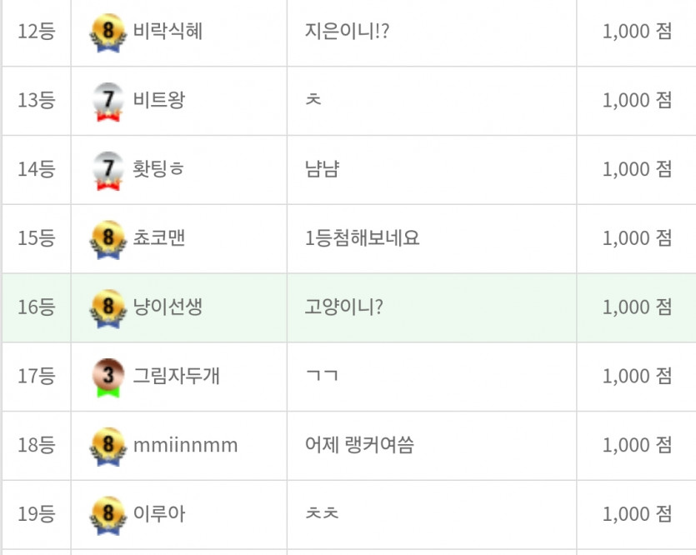The width and height of the screenshot is (696, 555).
Task: Click the gold level 8 badge beside 비락식혜
Action: 108,32
